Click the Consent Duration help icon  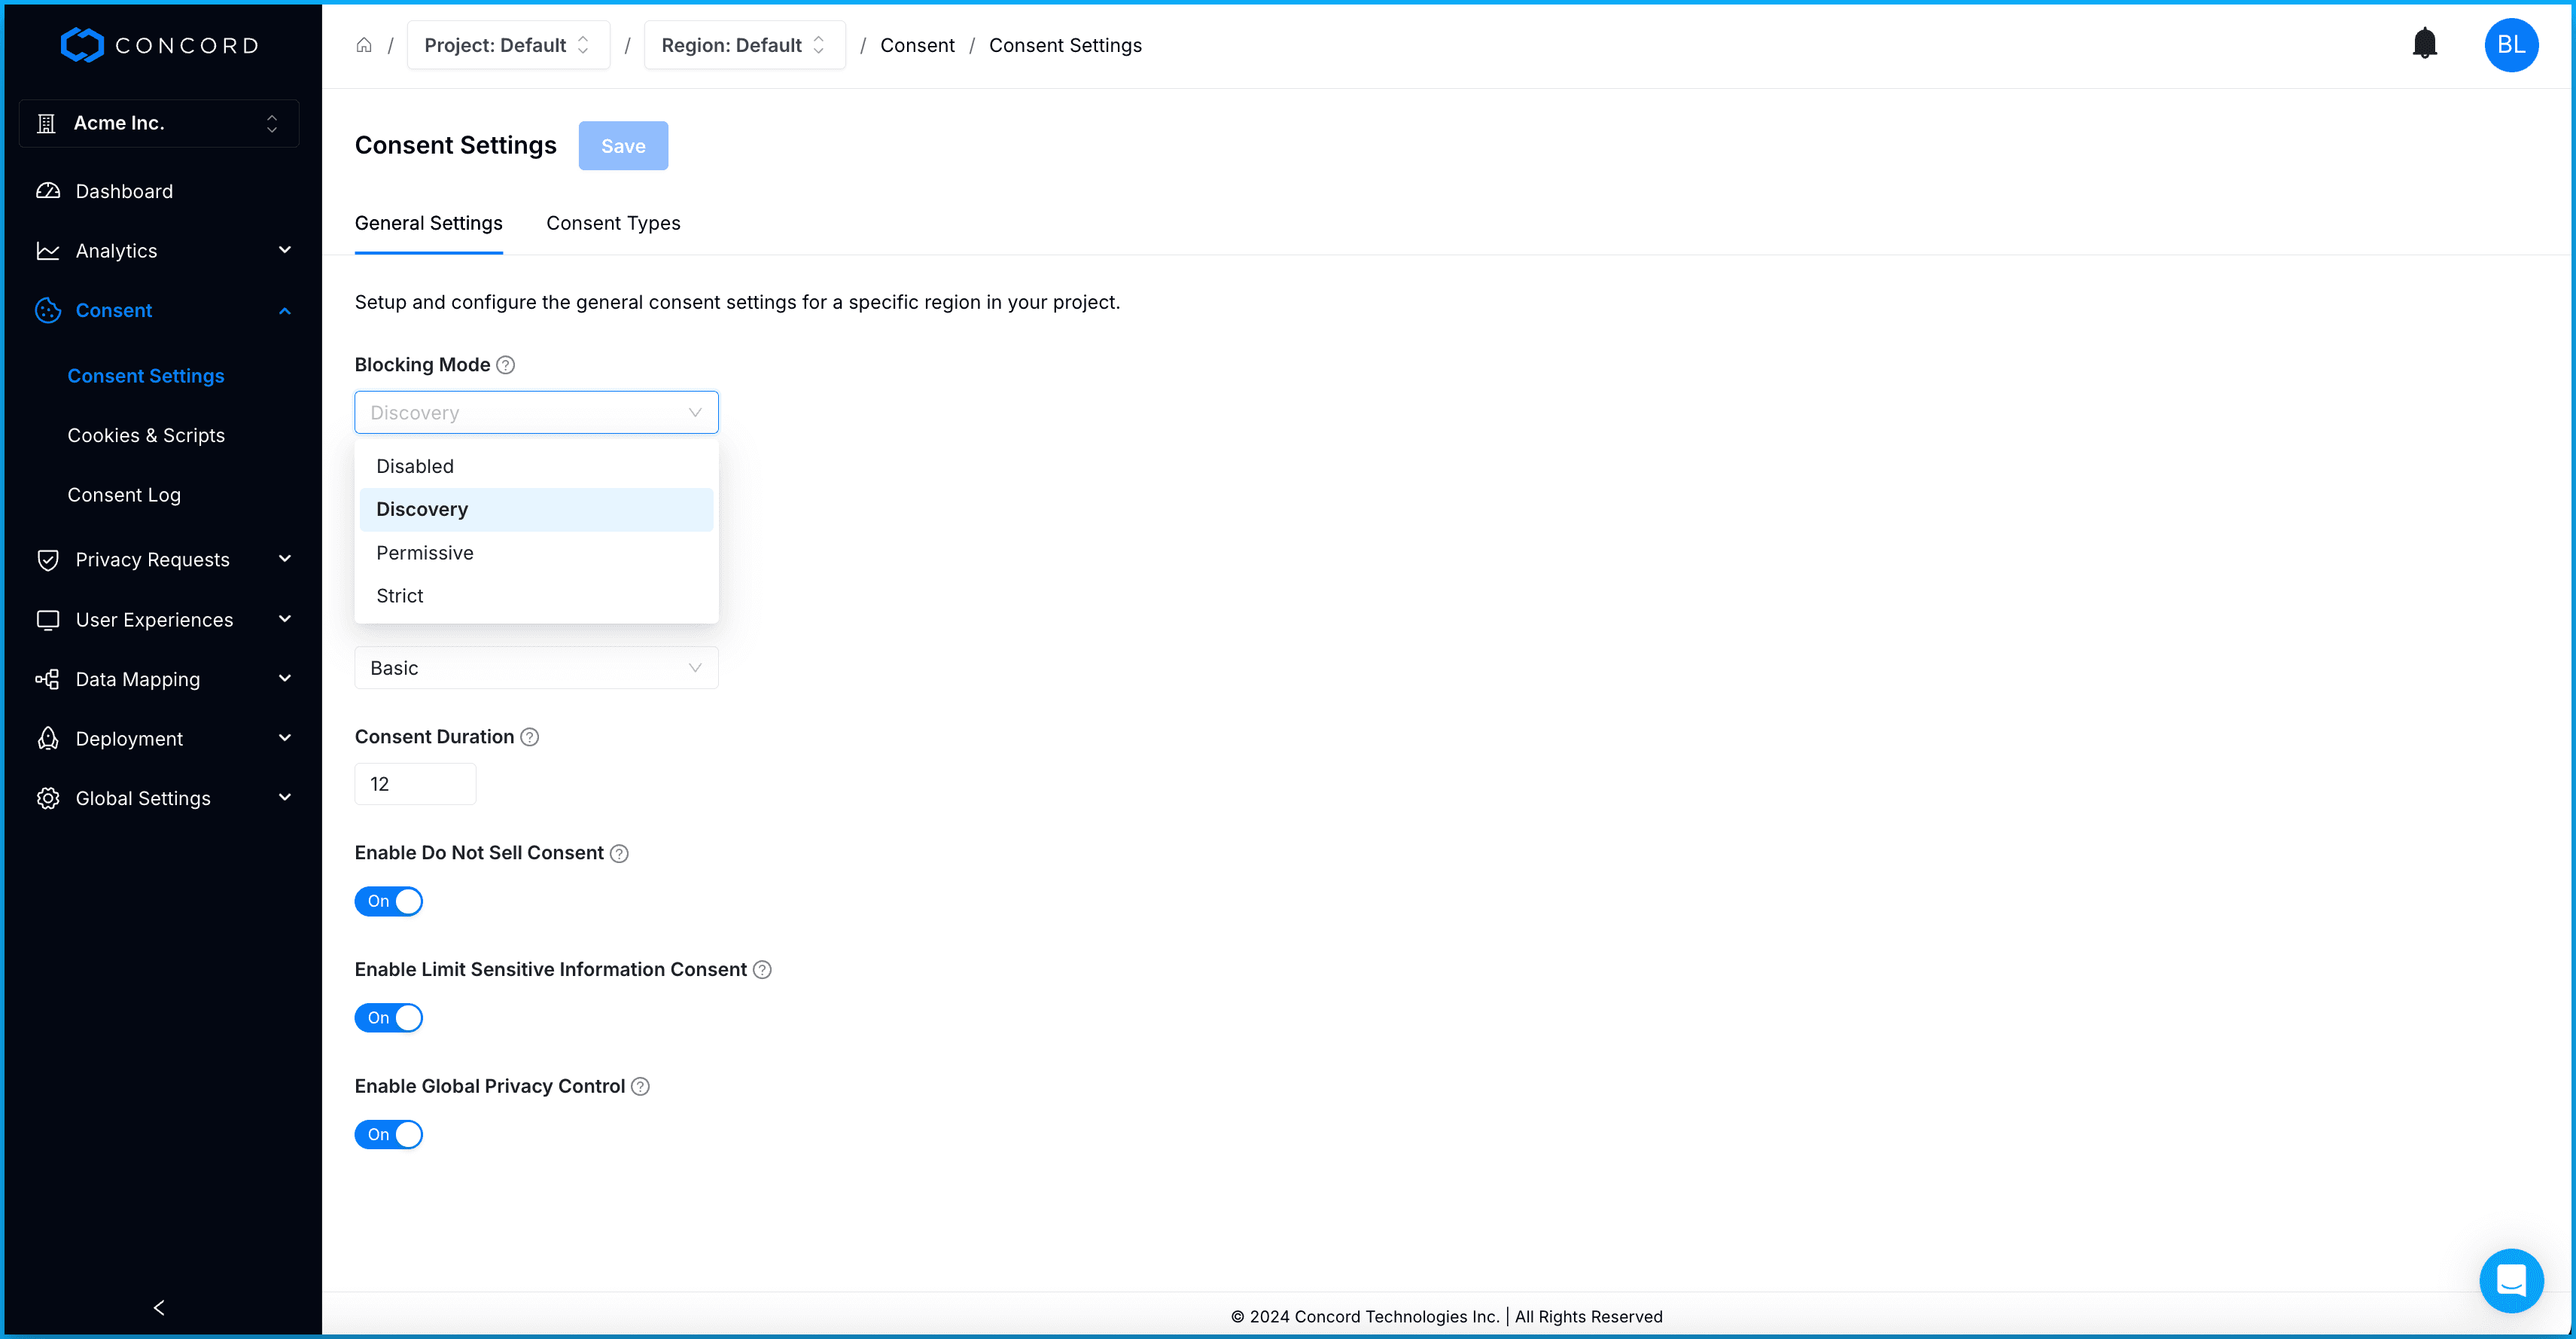tap(530, 737)
